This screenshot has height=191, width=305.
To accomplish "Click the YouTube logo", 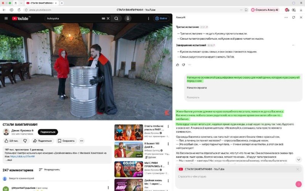I will click(20, 18).
